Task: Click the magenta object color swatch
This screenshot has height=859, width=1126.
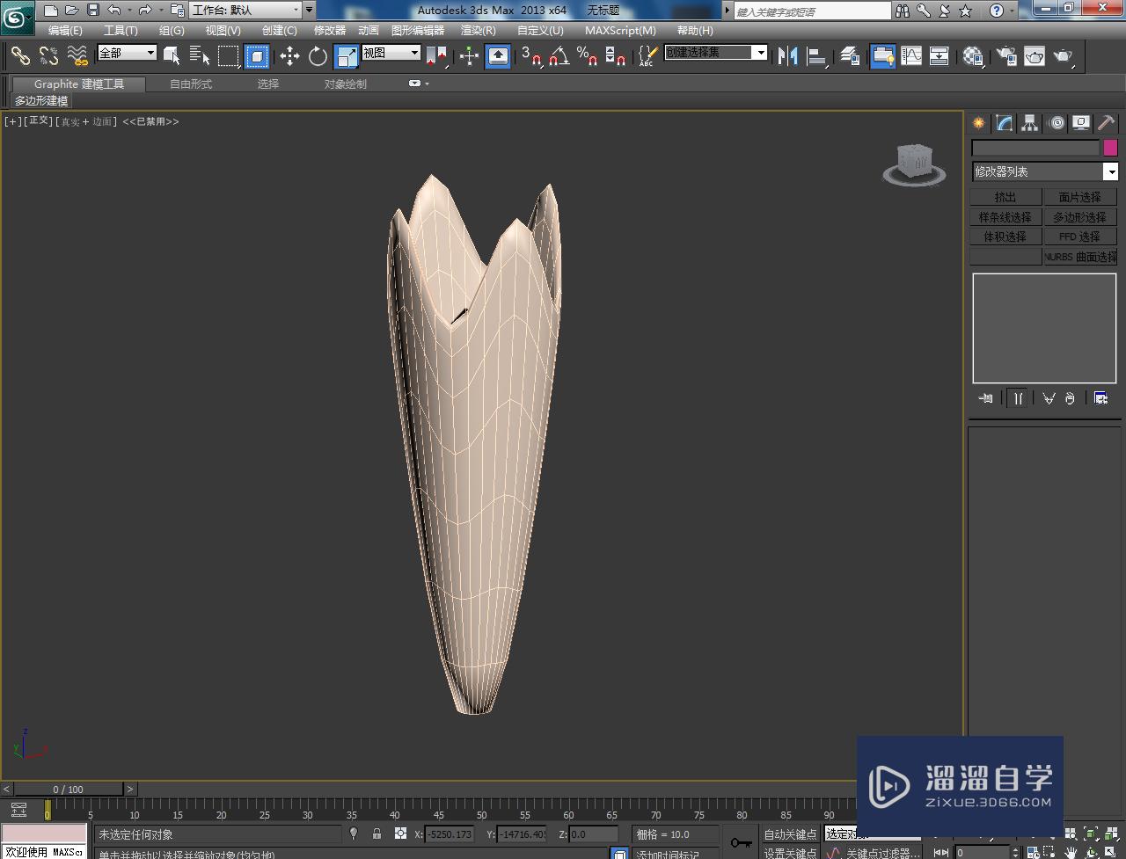Action: 1110,148
